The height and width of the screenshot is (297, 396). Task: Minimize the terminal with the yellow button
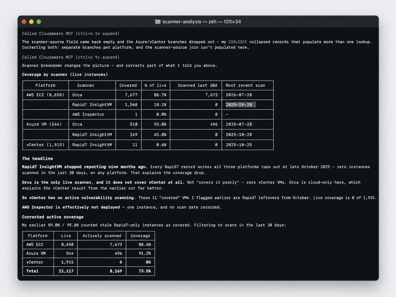tap(31, 22)
